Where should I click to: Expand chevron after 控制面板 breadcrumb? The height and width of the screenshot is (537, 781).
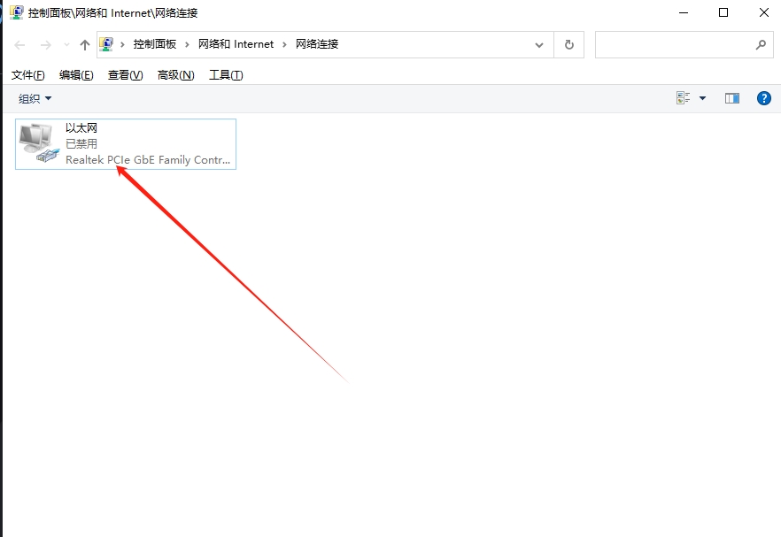coord(188,45)
